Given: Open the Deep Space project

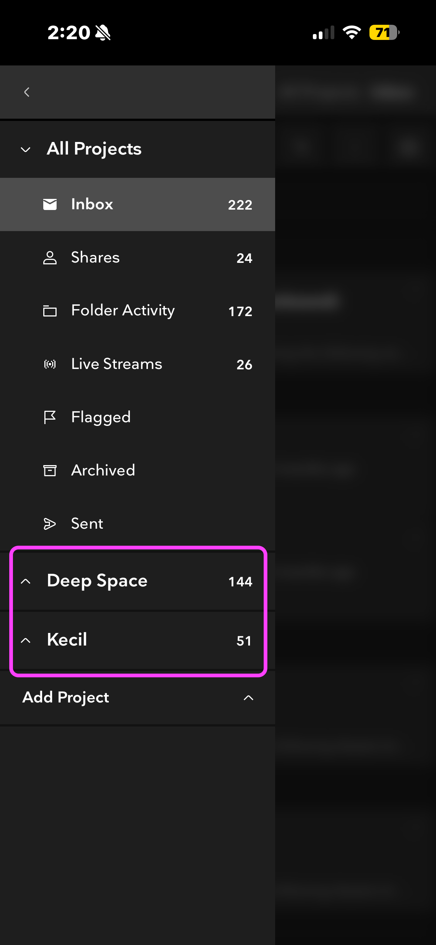Looking at the screenshot, I should coord(97,581).
